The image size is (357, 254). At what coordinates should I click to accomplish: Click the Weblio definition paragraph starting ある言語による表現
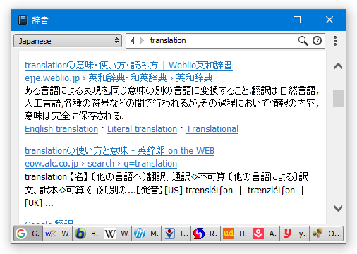click(x=171, y=103)
